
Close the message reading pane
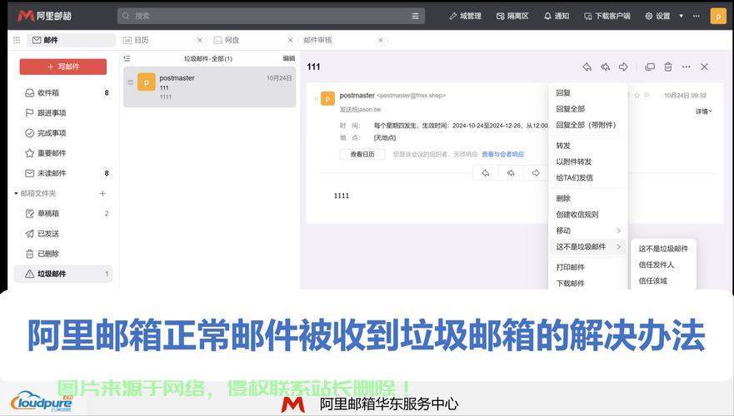[704, 67]
